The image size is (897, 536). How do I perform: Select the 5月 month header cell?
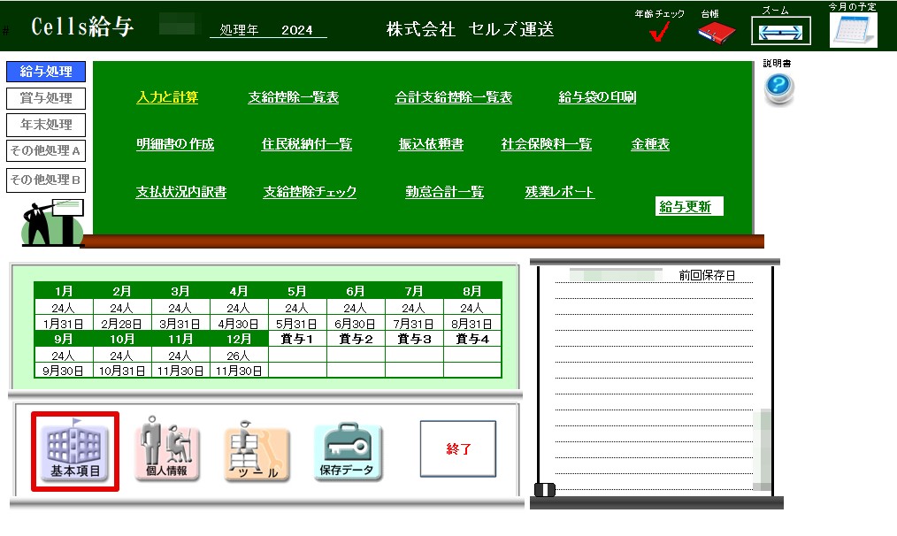(297, 291)
